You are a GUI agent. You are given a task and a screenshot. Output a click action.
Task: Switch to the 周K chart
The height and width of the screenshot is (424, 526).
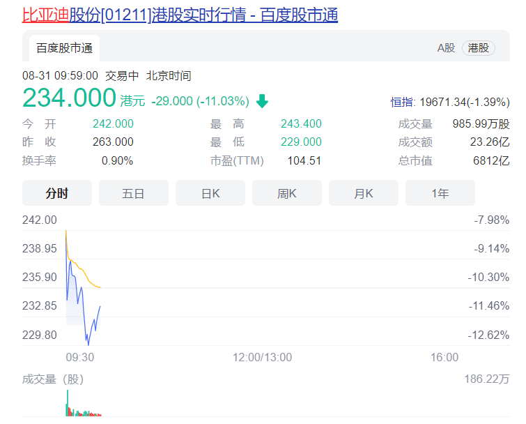pos(287,193)
